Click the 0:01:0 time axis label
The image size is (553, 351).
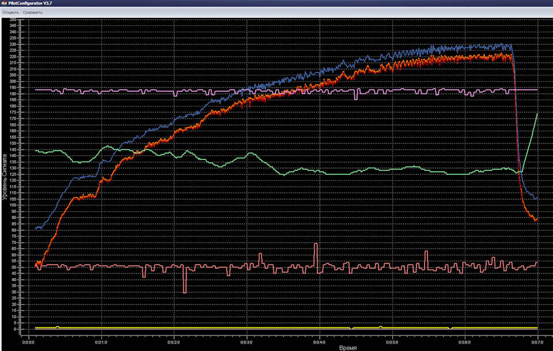coord(101,342)
